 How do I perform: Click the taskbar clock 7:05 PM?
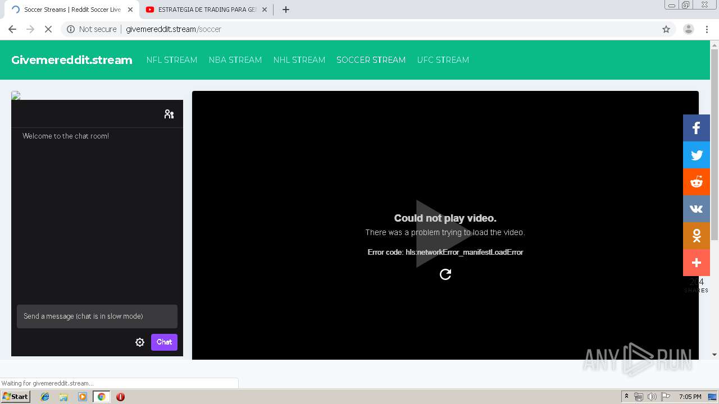point(690,397)
